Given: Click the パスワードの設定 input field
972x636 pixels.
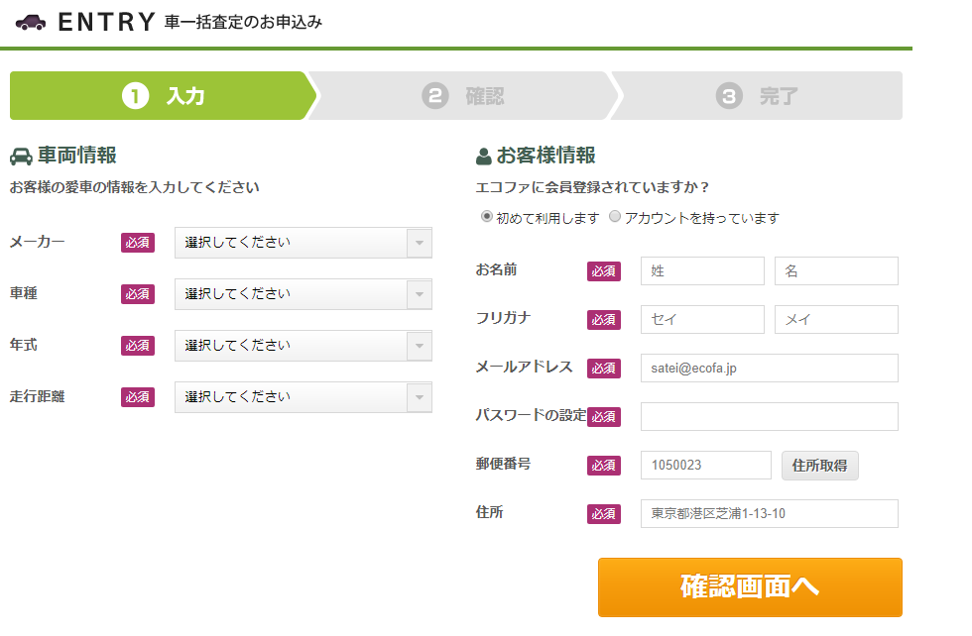Looking at the screenshot, I should click(x=769, y=416).
